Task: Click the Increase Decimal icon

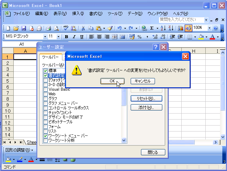Action: [x=155, y=37]
